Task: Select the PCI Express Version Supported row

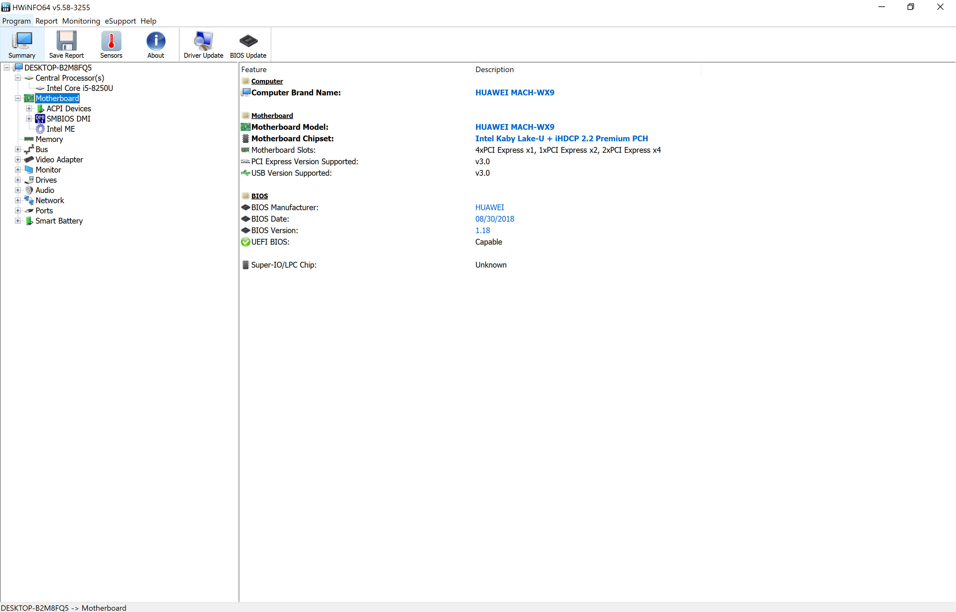Action: 471,162
